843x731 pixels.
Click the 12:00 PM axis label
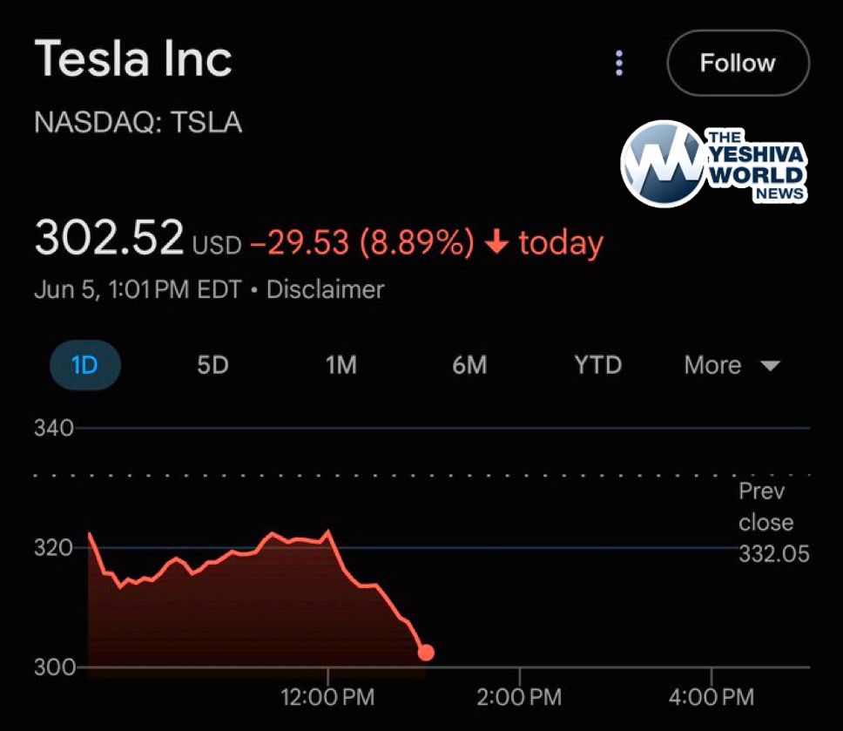(328, 697)
